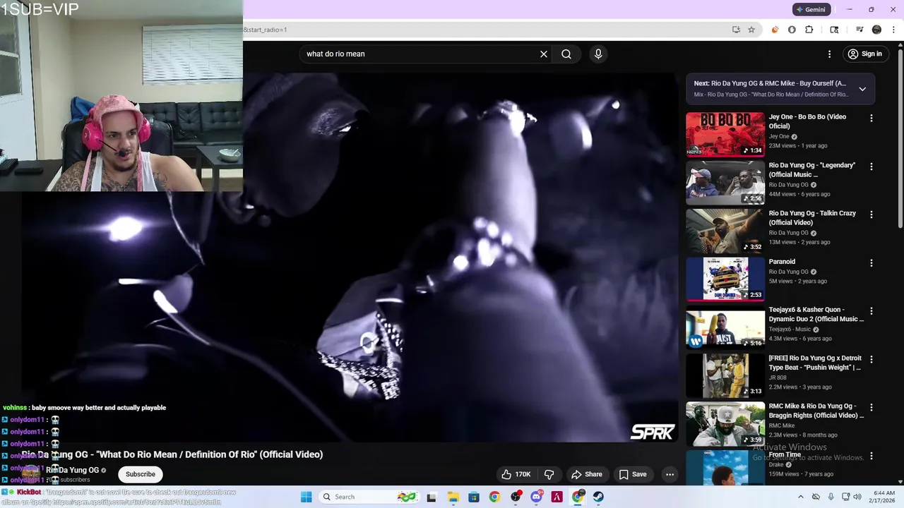Open options for Drake 'From Time' video
Image resolution: width=904 pixels, height=508 pixels.
tap(871, 456)
